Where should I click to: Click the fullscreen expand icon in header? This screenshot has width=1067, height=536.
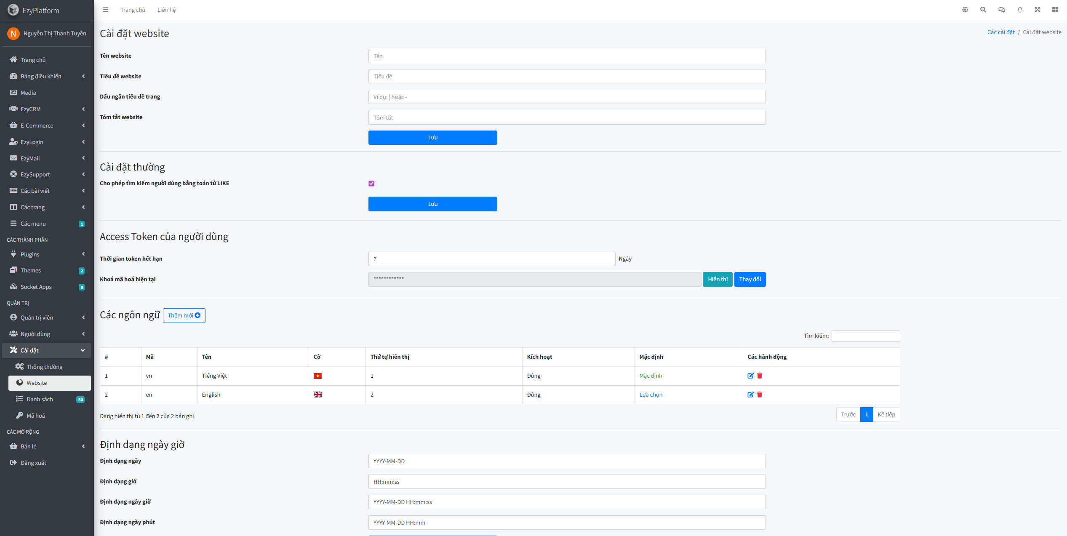[1038, 10]
